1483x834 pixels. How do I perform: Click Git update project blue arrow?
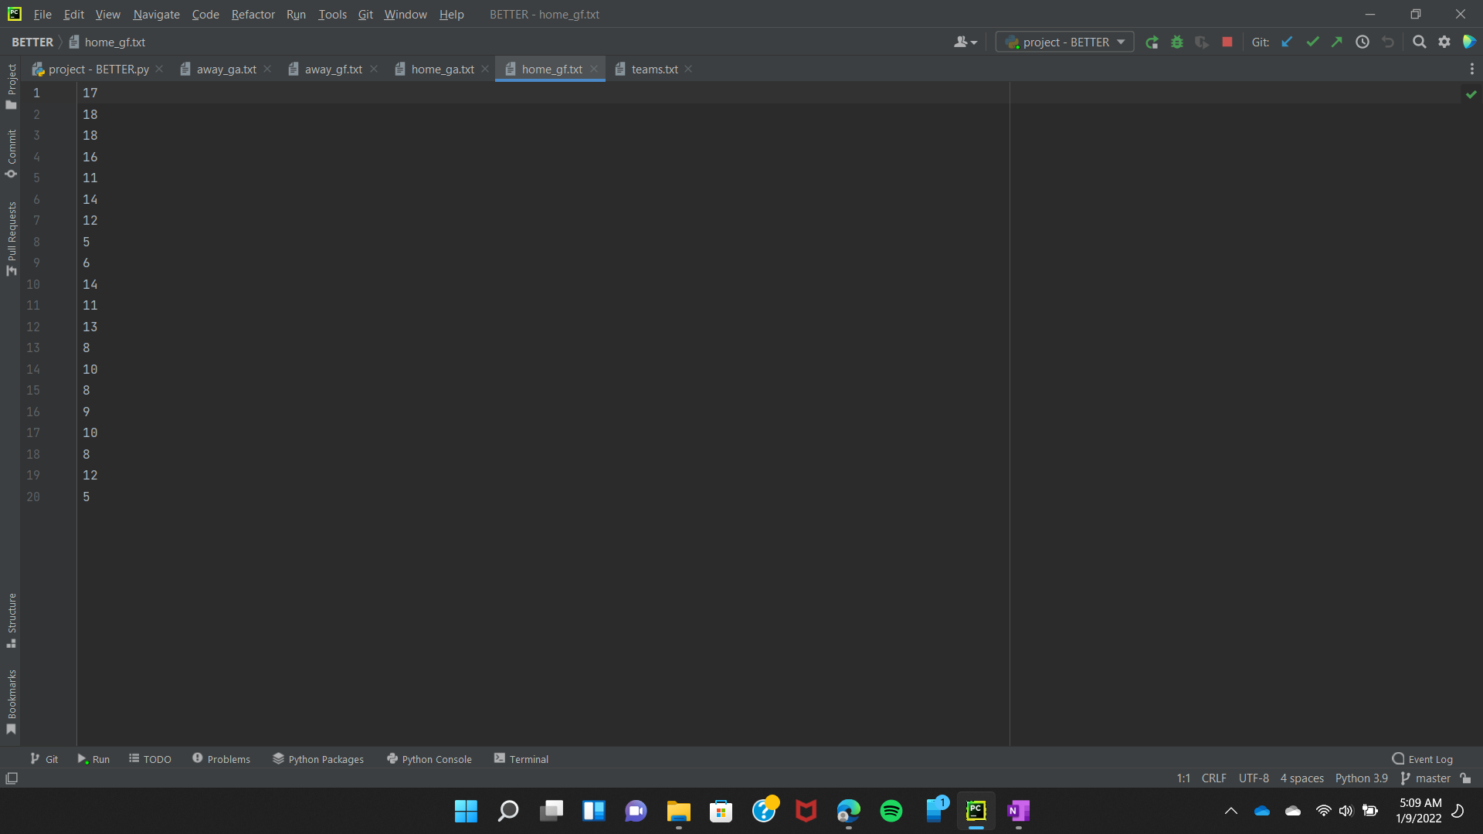coord(1287,42)
